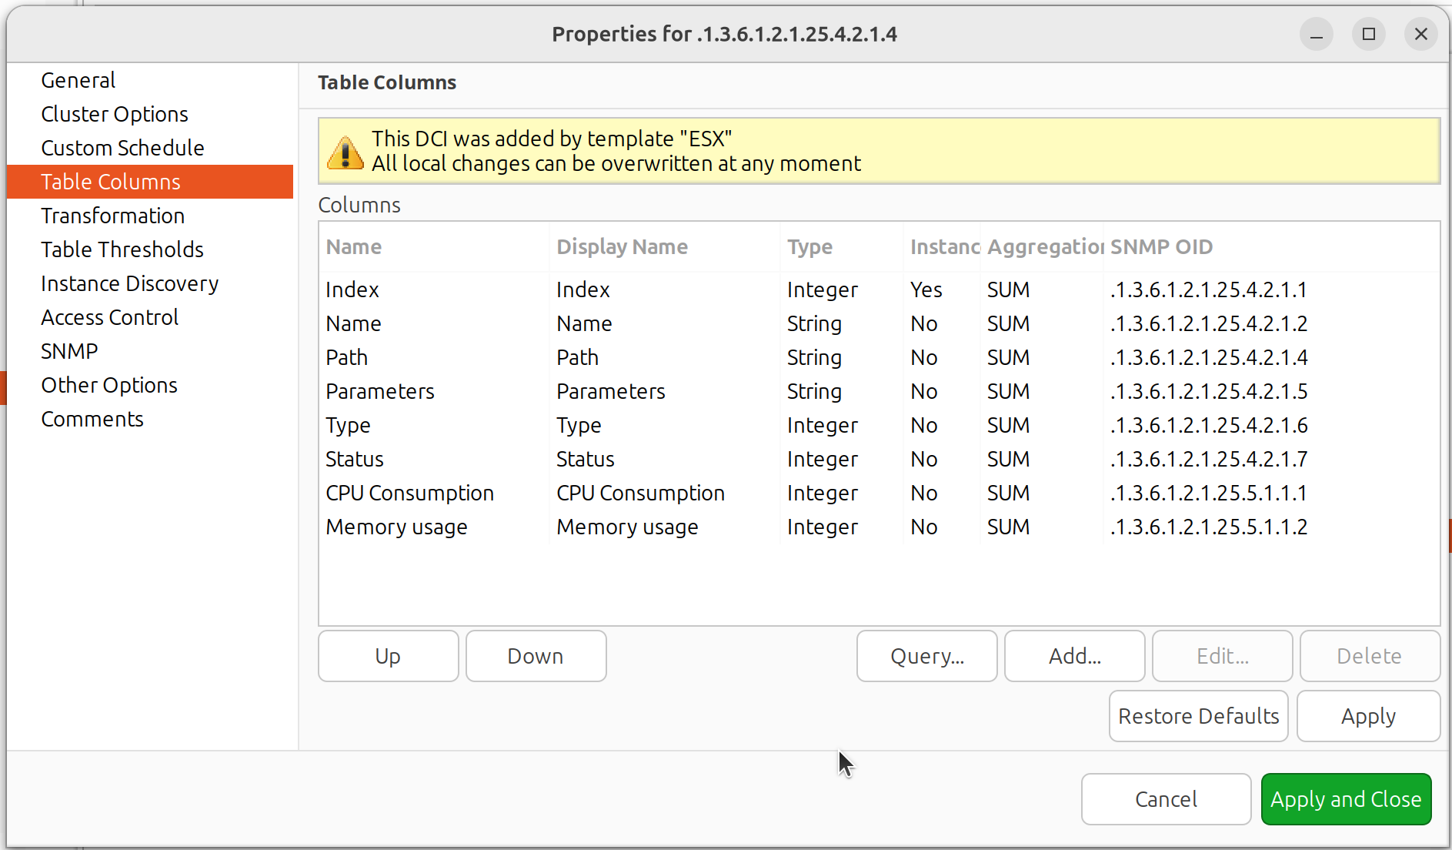Click Apply and Close

[x=1345, y=799]
